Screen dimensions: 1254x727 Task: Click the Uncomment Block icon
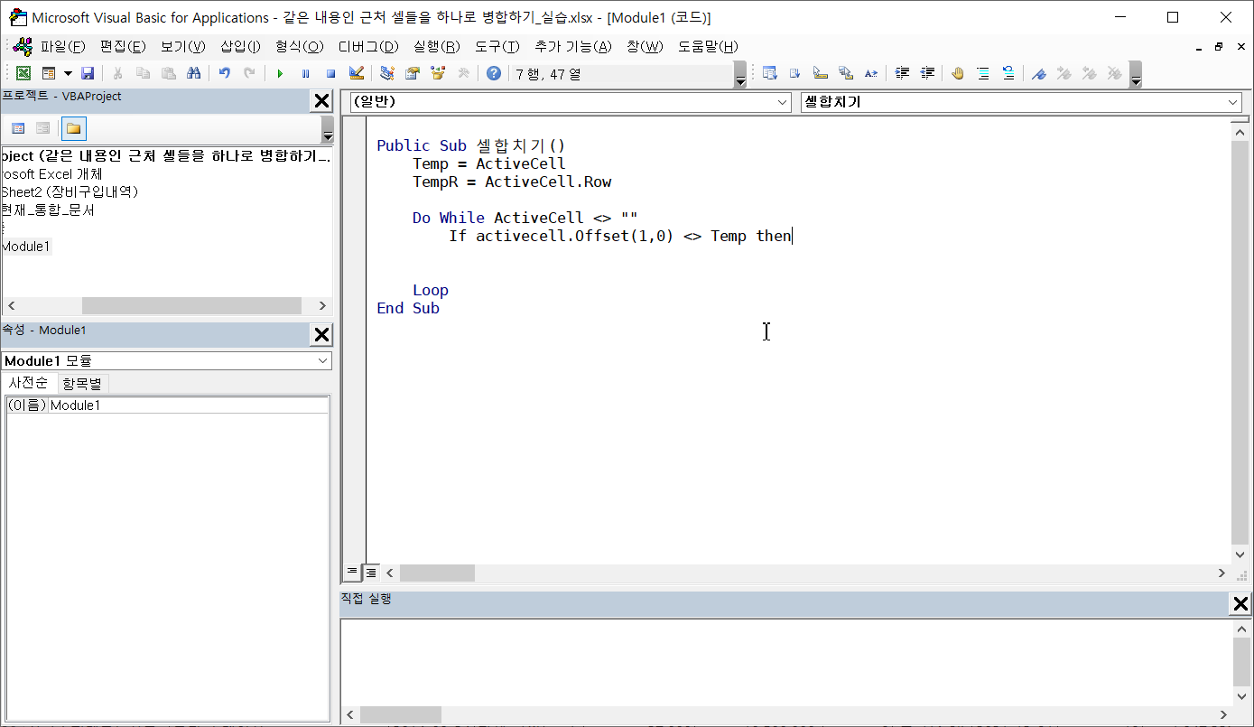tap(1008, 73)
